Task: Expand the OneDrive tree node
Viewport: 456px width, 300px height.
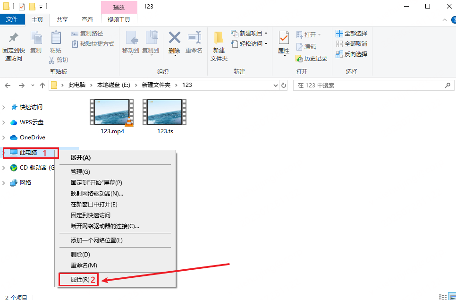Action: pyautogui.click(x=4, y=137)
